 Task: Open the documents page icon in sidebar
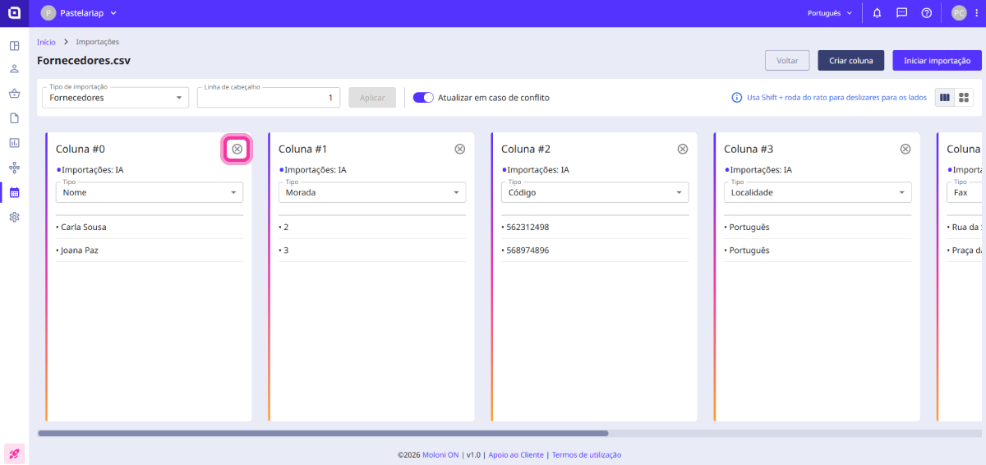click(x=14, y=118)
